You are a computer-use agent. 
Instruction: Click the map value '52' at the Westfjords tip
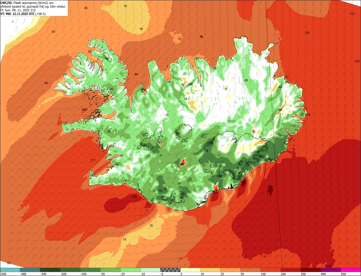[x=90, y=51]
